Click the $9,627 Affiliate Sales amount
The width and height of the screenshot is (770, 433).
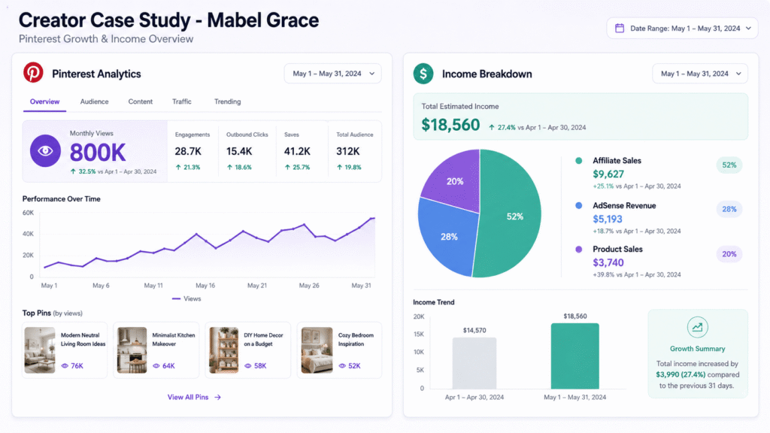(x=608, y=174)
